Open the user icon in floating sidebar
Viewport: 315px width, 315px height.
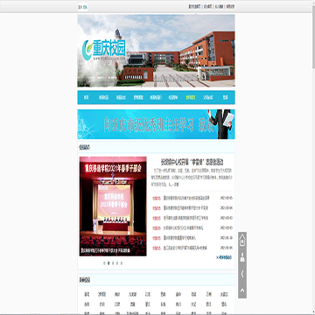[x=242, y=257]
